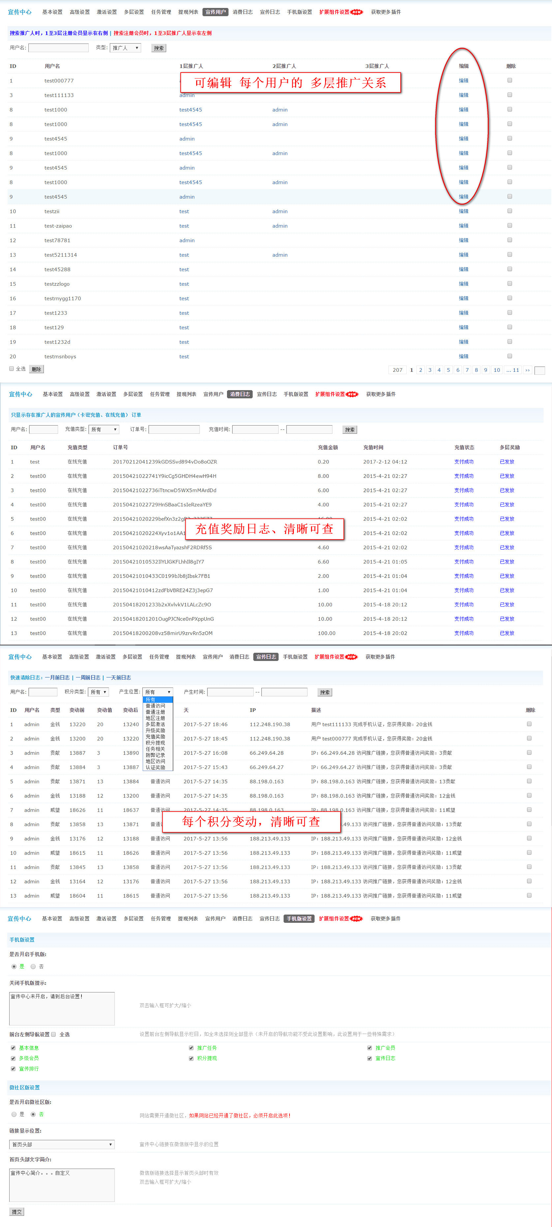552x1227 pixels.
Task: Expand the 链接显示位置 dropdown showing 首页头部
Action: (x=62, y=1144)
